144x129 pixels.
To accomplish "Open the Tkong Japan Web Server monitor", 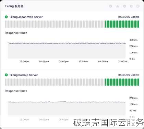I will point(26,17).
